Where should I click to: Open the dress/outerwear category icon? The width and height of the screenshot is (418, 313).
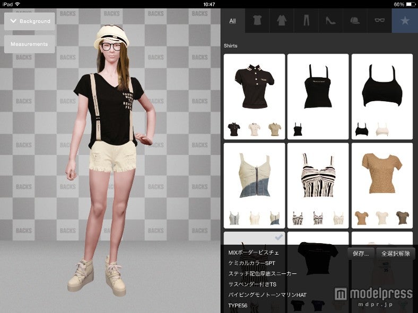tap(281, 21)
